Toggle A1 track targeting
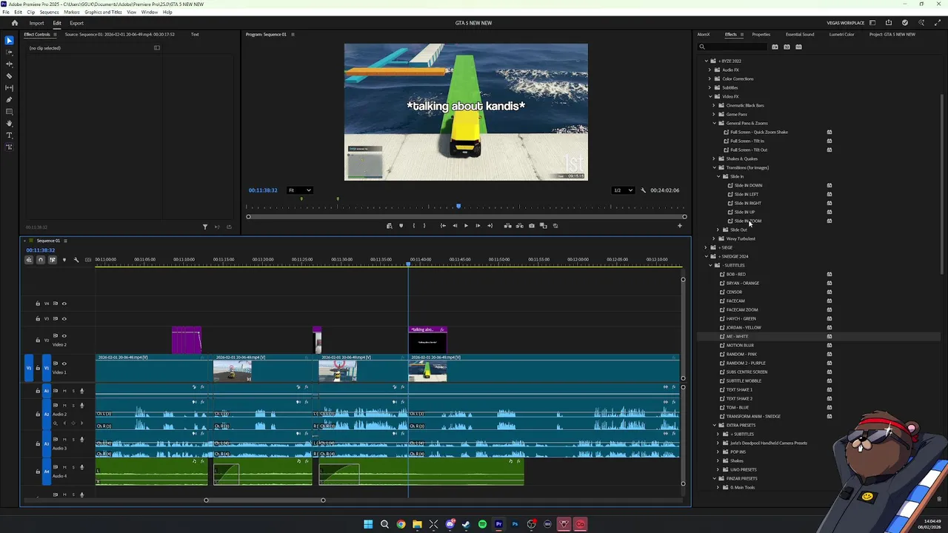 pyautogui.click(x=47, y=391)
